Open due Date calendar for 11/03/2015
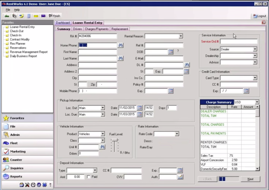Screen dimensions: 269x190 [x=140, y=114]
